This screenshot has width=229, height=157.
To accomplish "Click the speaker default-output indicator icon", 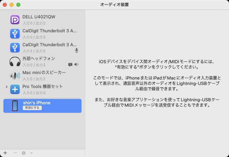I will point(76,64).
